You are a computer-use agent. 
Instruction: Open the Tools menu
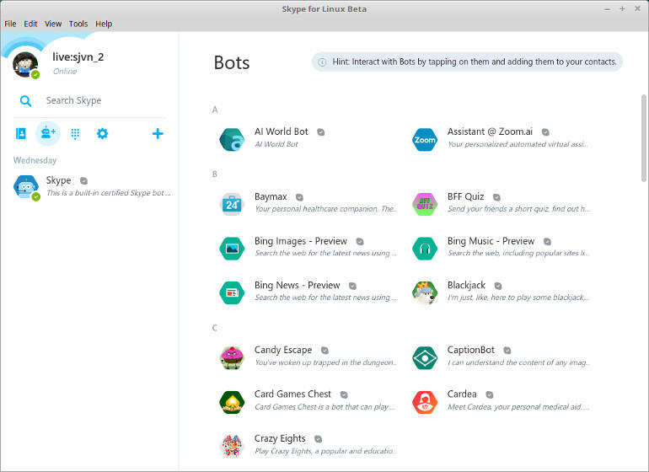pos(78,24)
